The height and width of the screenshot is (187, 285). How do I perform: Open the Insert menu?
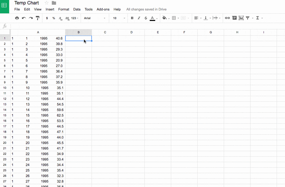point(50,9)
